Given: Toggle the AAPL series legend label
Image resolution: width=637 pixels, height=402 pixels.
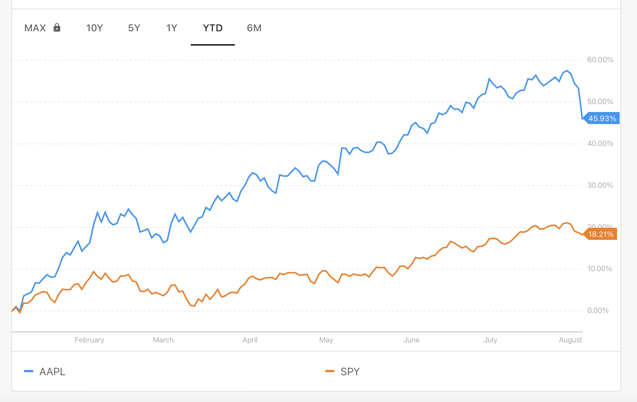Looking at the screenshot, I should [52, 371].
